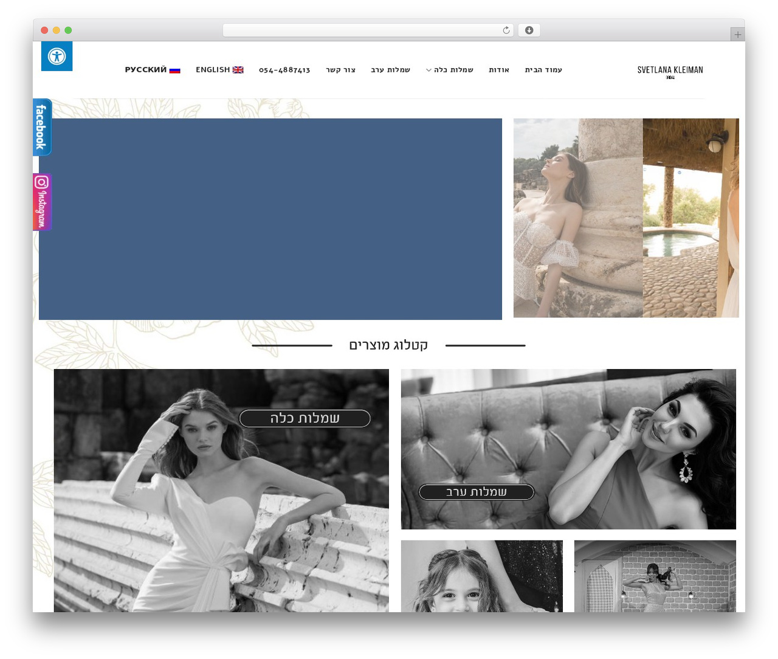The width and height of the screenshot is (778, 659).
Task: Open the Facebook side tab
Action: click(42, 127)
